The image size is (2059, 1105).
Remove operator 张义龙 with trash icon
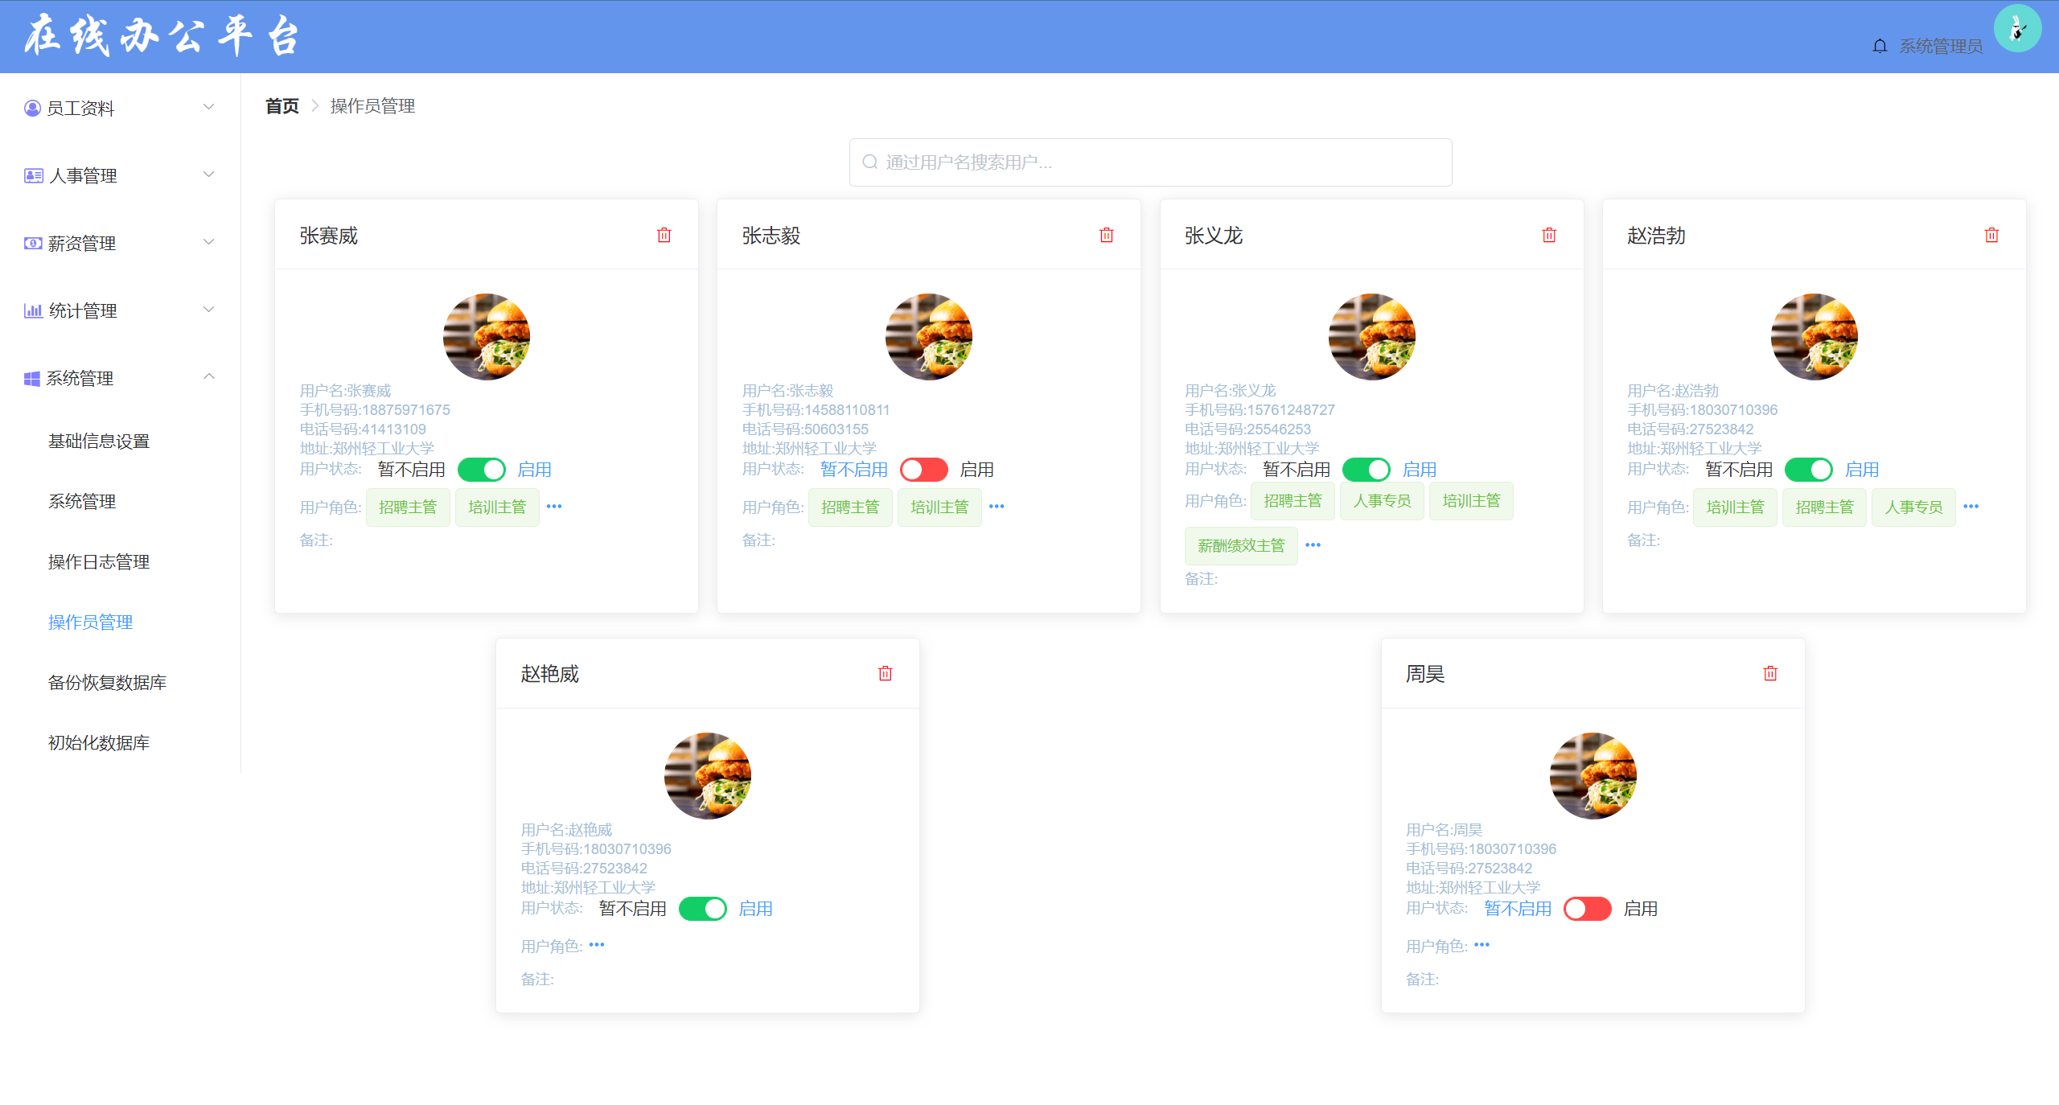[x=1548, y=235]
